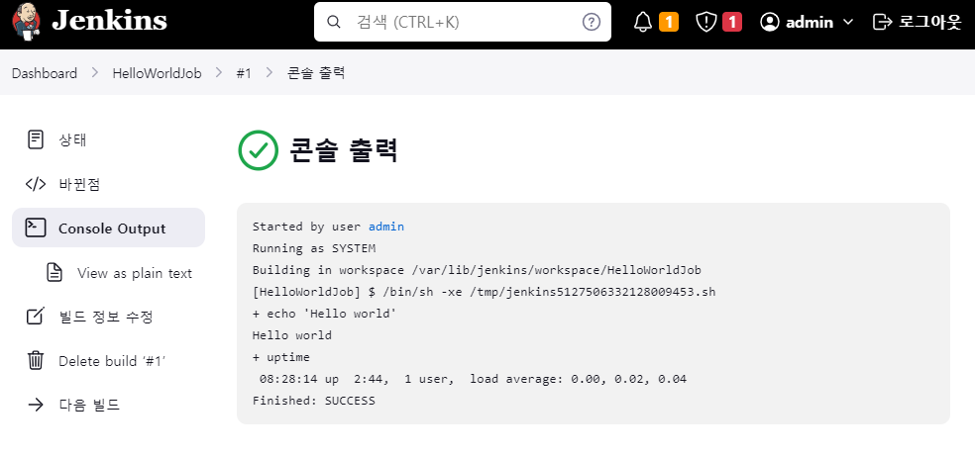975x458 pixels.
Task: Expand the admin dropdown chevron
Action: tap(847, 23)
